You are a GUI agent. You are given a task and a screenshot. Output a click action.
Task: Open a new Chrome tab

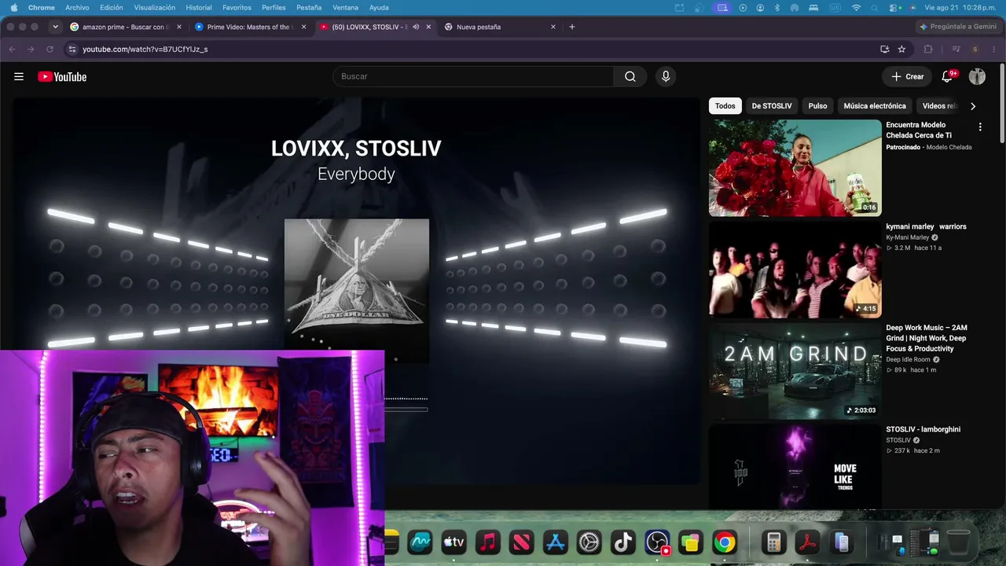click(571, 27)
